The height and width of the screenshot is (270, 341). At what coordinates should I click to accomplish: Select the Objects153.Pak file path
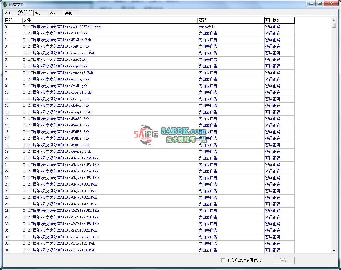[61, 165]
